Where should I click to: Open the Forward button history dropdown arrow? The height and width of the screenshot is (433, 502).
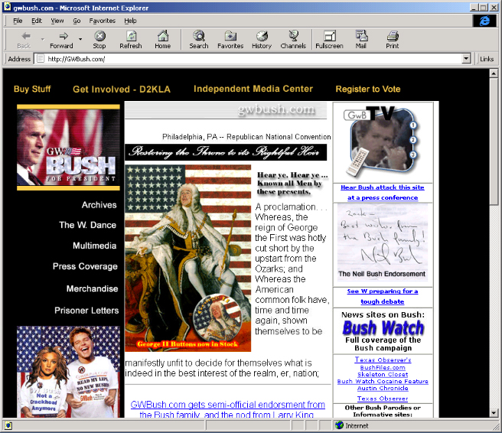click(80, 39)
